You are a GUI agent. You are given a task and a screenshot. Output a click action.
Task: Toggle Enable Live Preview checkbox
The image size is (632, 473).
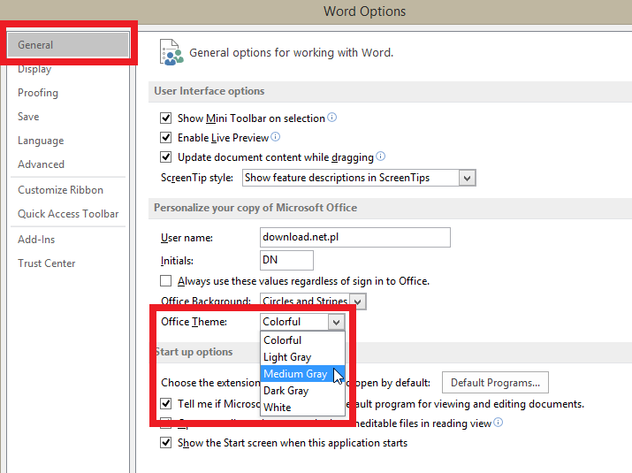point(165,138)
